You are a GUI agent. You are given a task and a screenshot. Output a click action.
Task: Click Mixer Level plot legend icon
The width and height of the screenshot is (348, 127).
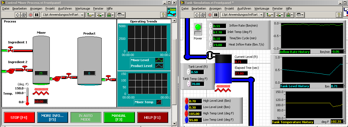pyautogui.click(x=159, y=60)
